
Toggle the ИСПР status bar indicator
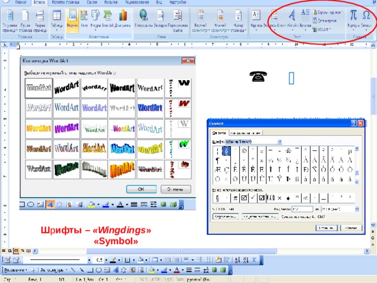(156, 279)
